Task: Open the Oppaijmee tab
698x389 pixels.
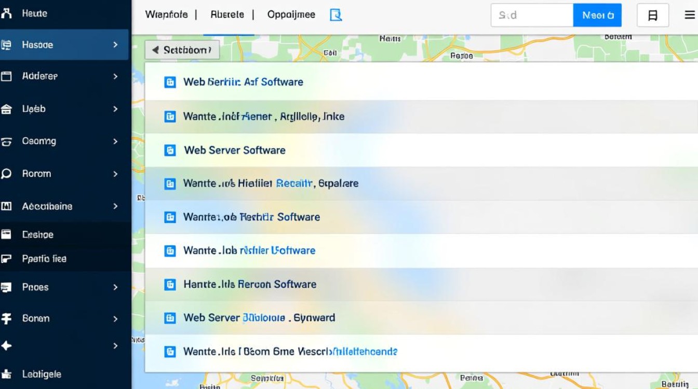Action: [x=291, y=15]
